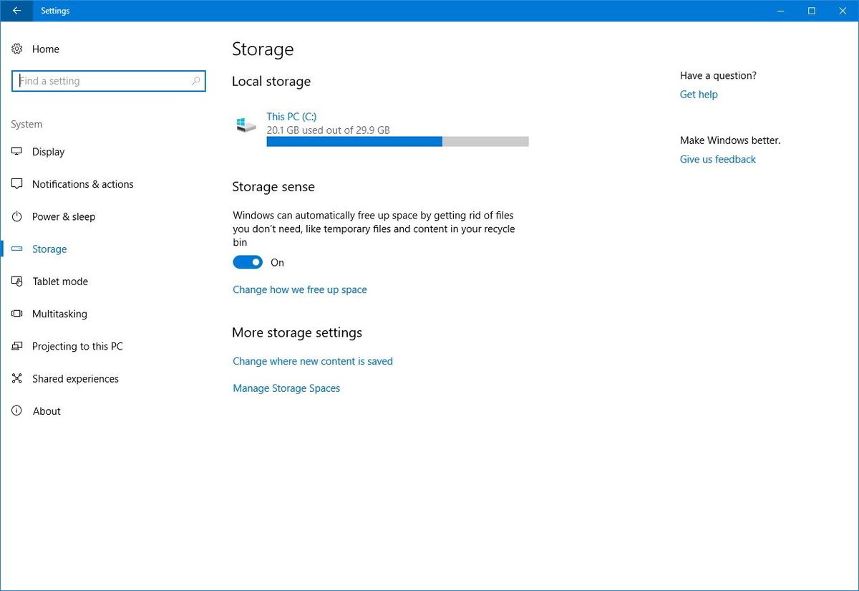The width and height of the screenshot is (859, 591).
Task: Toggle Storage sense off
Action: [x=247, y=262]
